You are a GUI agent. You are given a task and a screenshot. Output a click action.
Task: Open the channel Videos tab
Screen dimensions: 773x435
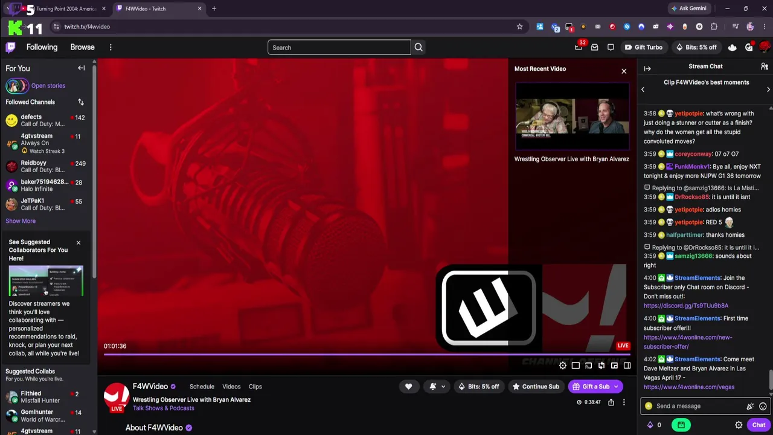231,387
